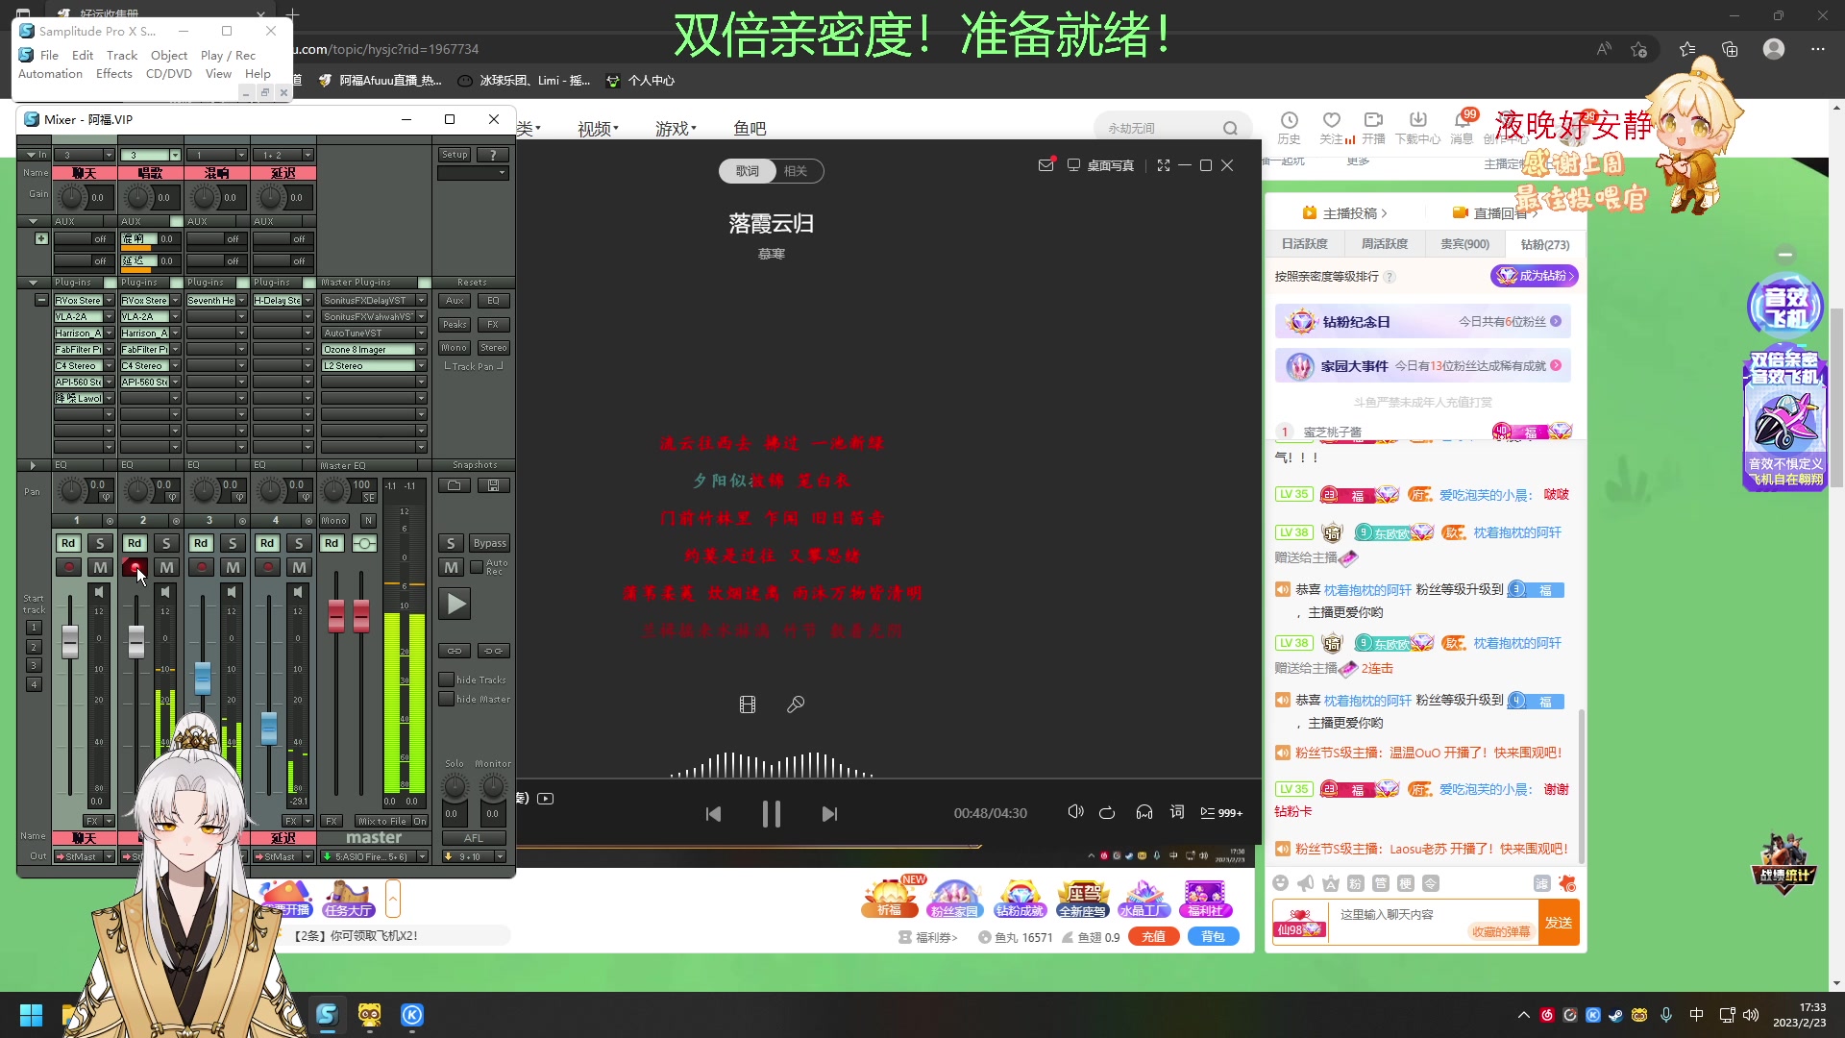Open the Seventh Heaven plug-in slot dropdown

(x=241, y=300)
